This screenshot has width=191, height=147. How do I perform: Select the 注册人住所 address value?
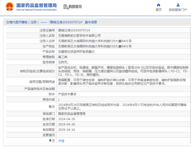pos(95,41)
